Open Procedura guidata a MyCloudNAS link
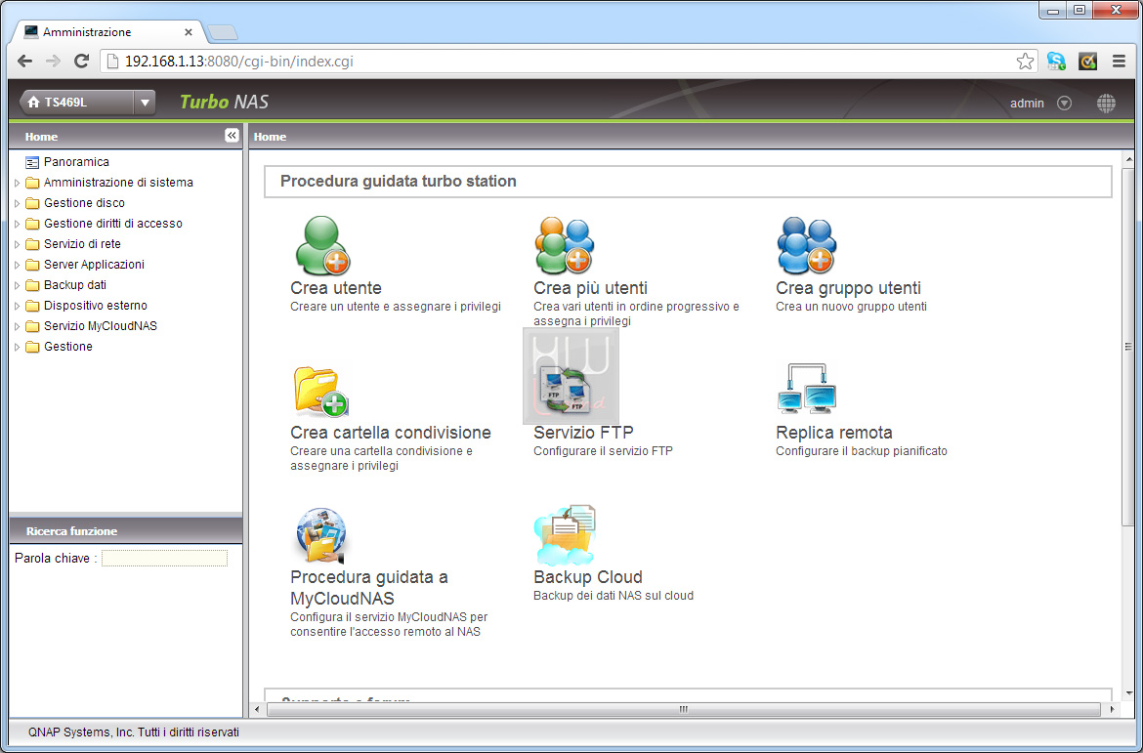Viewport: 1143px width, 753px height. [369, 588]
